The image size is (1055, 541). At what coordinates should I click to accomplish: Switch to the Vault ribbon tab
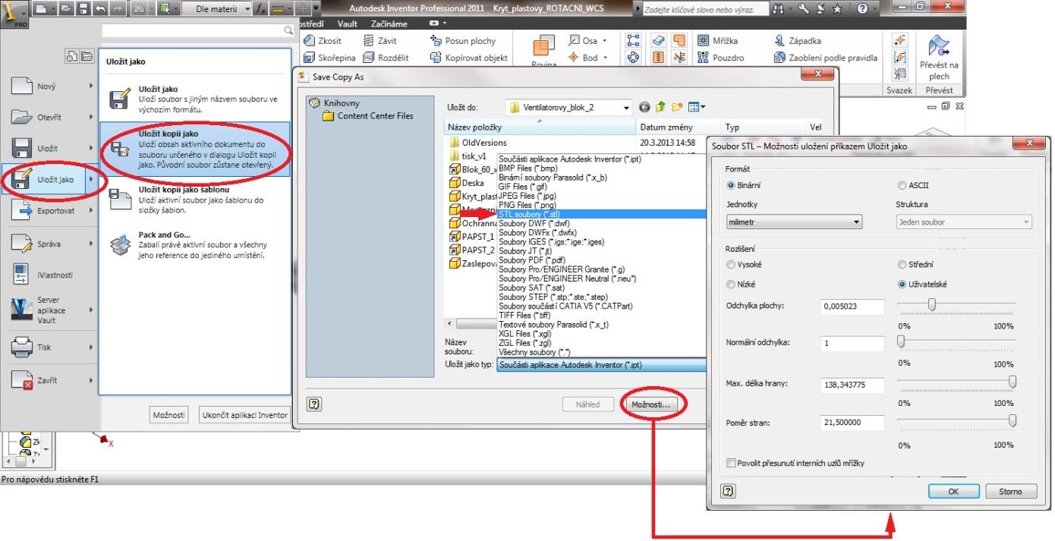point(347,24)
